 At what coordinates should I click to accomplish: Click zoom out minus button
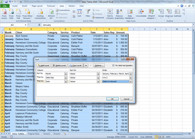coord(173,137)
